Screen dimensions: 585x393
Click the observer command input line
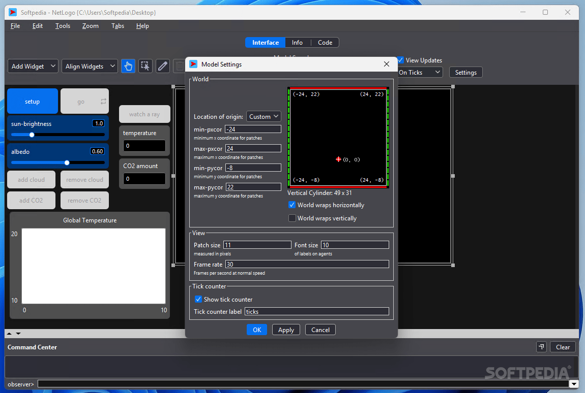(x=303, y=384)
